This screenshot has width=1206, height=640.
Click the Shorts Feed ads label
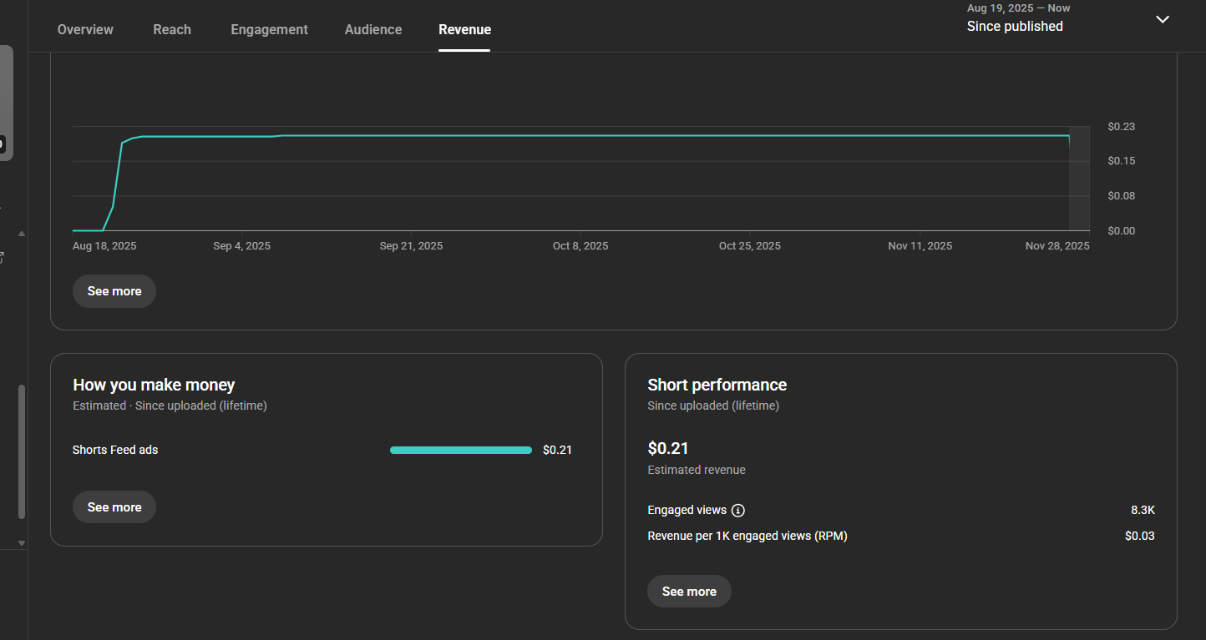click(x=115, y=450)
